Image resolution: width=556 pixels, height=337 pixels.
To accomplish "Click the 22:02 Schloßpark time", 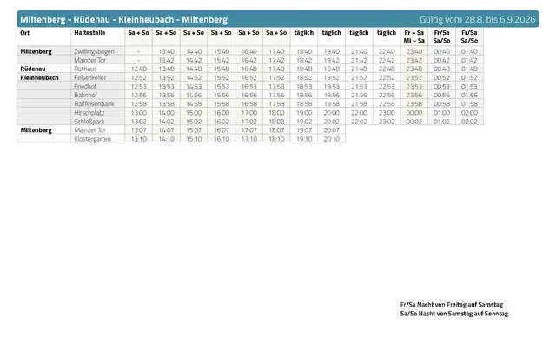I will coord(359,122).
